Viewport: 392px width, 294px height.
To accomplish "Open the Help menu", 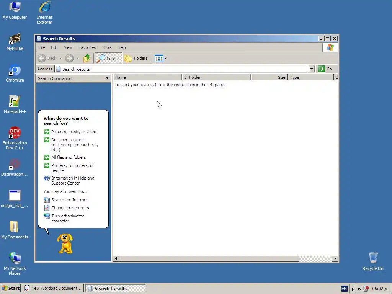I will pyautogui.click(x=121, y=47).
